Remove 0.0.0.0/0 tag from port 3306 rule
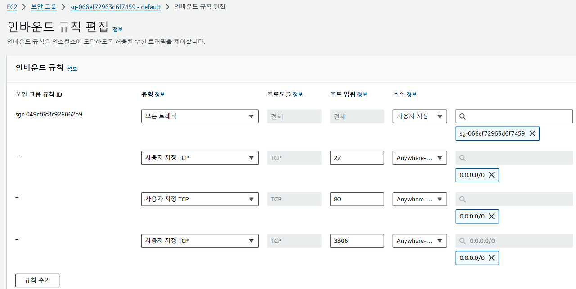 (x=491, y=258)
